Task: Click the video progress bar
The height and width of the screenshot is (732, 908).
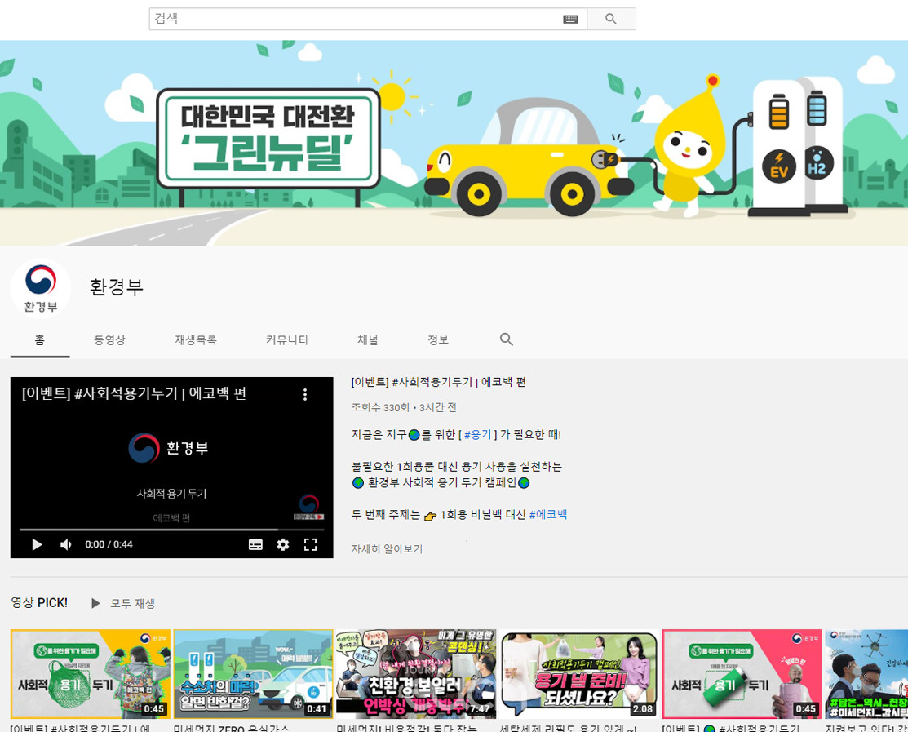Action: [171, 530]
